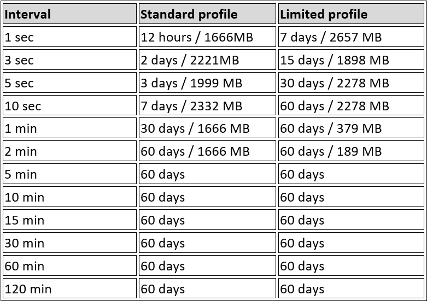Select the 15 min interval cell
Screen dimensions: 427x301
pos(69,221)
